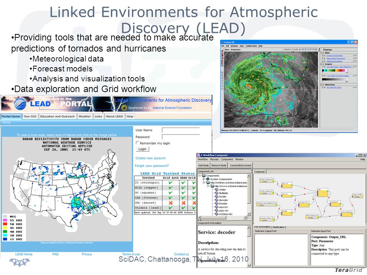The height and width of the screenshot is (275, 367).
Task: Open the FAQ footer link
Action: point(55,254)
